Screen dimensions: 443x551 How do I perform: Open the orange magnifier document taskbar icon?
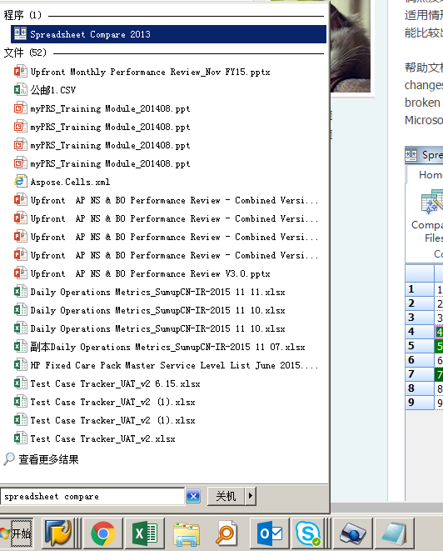click(x=226, y=533)
